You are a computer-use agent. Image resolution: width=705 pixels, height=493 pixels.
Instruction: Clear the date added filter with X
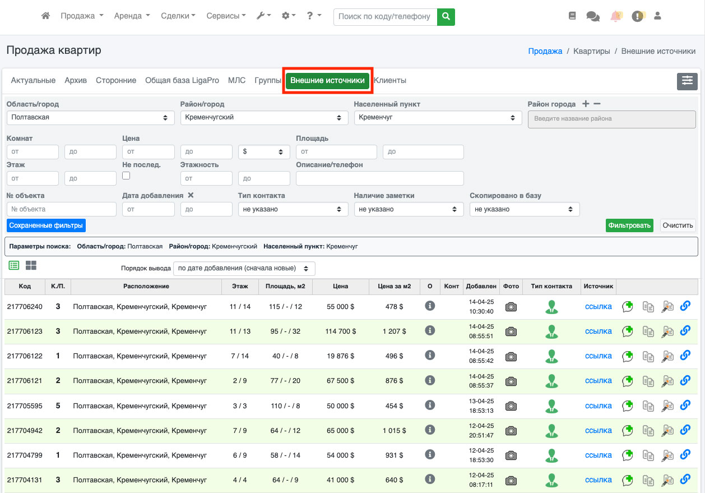(x=191, y=195)
